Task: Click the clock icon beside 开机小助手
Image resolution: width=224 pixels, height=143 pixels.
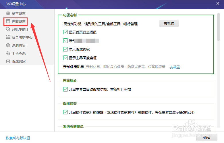Action: tap(8, 29)
